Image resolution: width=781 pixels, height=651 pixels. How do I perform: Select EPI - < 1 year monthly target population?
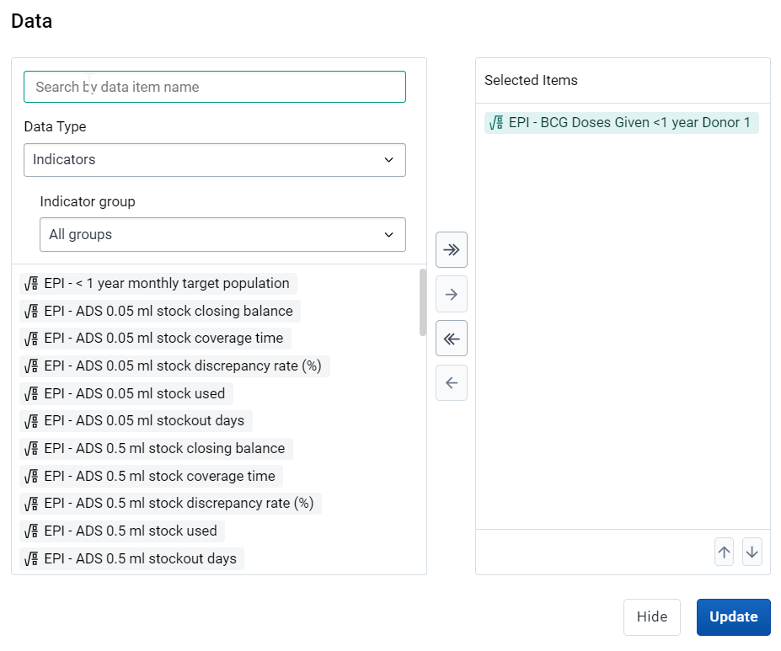point(158,283)
